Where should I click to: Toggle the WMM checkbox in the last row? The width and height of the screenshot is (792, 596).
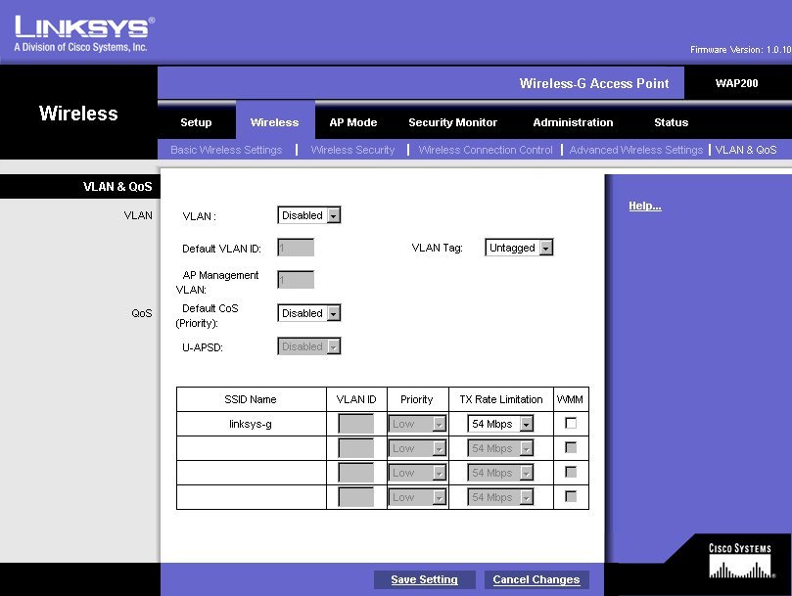[x=571, y=496]
